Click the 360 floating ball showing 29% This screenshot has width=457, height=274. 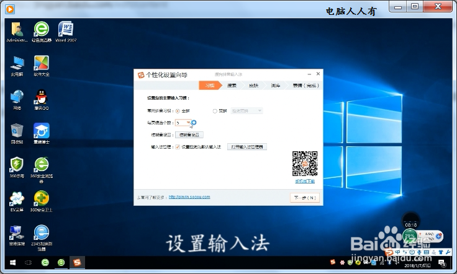(410, 236)
